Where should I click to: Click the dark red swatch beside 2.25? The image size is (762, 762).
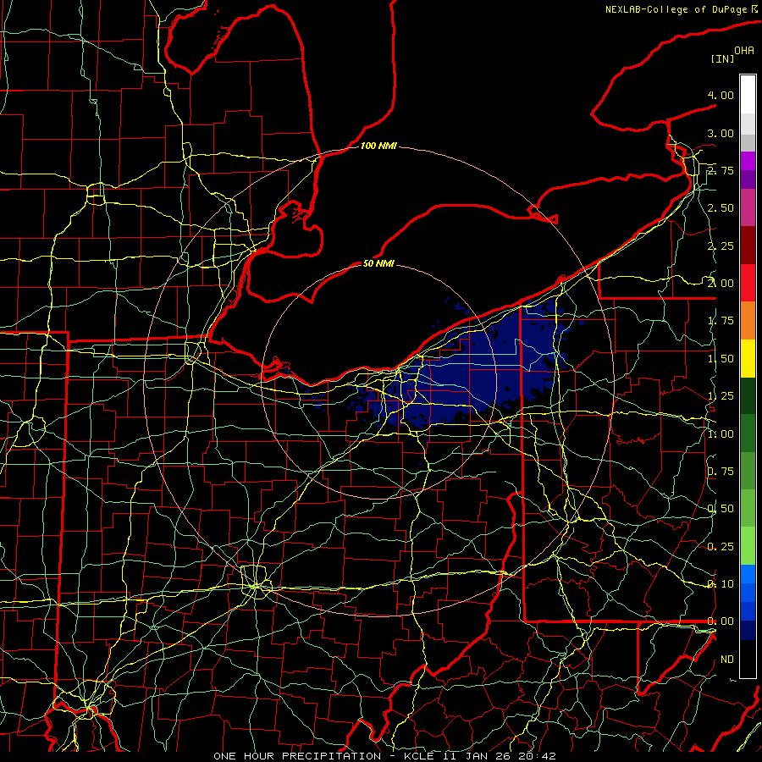748,246
